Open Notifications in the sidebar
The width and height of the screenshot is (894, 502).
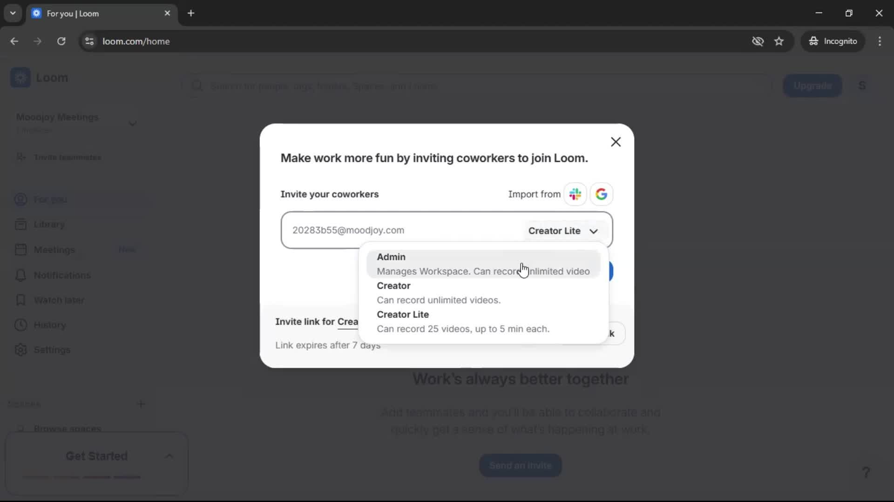(x=61, y=275)
